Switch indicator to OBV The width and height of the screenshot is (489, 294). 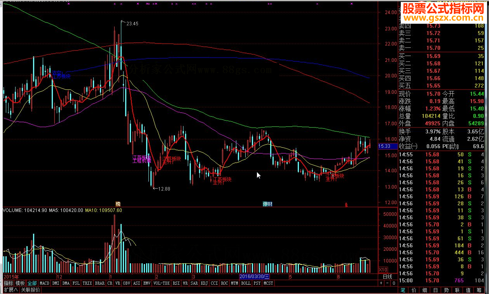[127, 283]
